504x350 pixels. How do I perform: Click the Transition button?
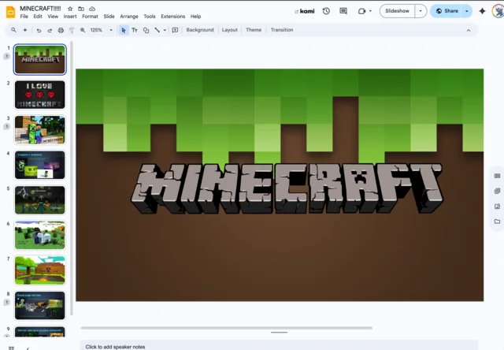[282, 30]
